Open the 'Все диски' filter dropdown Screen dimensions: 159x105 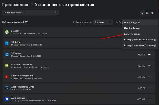pos(103,22)
